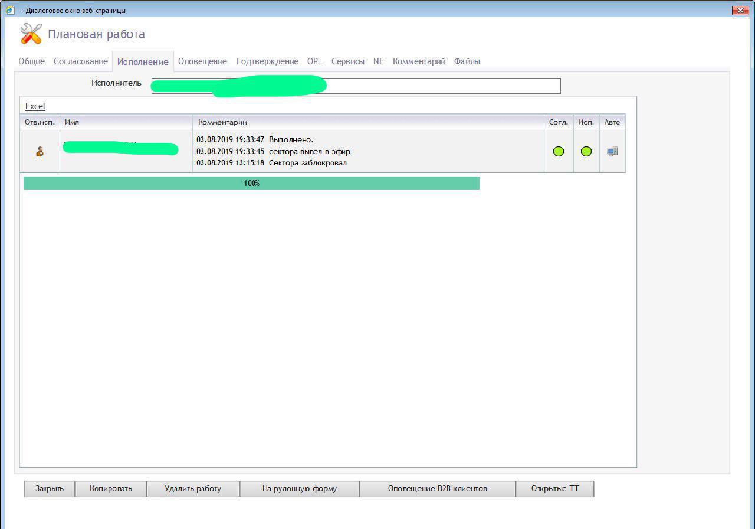Click the Удалить работу button
Viewport: 755px width, 529px height.
coord(193,489)
